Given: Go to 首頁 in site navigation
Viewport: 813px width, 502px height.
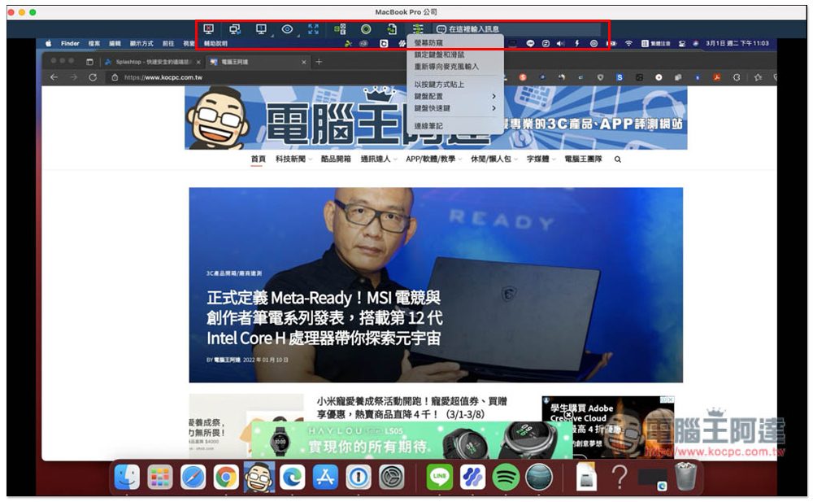Looking at the screenshot, I should coord(258,159).
